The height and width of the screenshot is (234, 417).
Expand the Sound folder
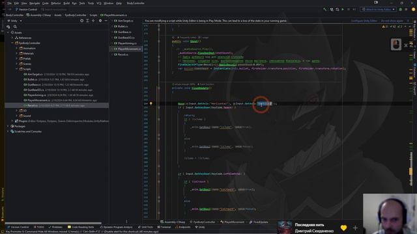click(x=16, y=116)
